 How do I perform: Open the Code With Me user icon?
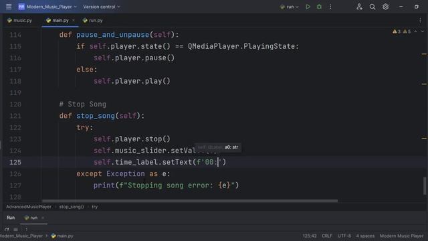tap(359, 7)
